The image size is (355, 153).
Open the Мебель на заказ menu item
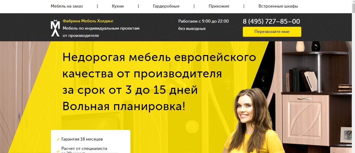coord(67,6)
